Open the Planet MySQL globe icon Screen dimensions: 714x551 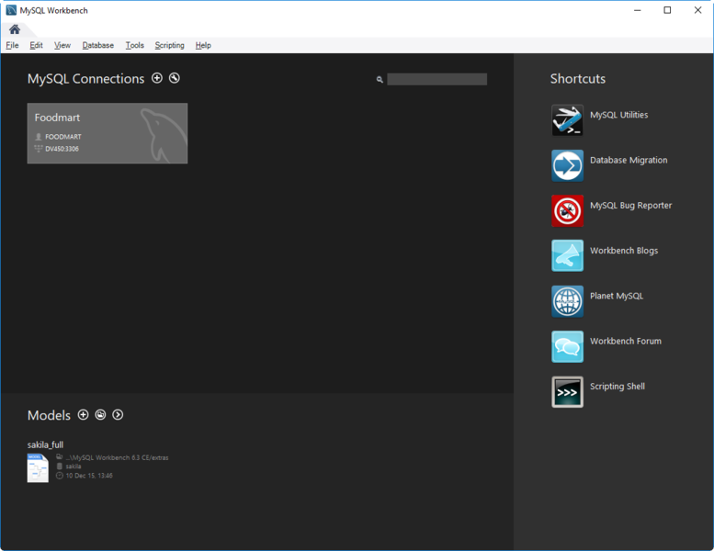[x=567, y=301]
